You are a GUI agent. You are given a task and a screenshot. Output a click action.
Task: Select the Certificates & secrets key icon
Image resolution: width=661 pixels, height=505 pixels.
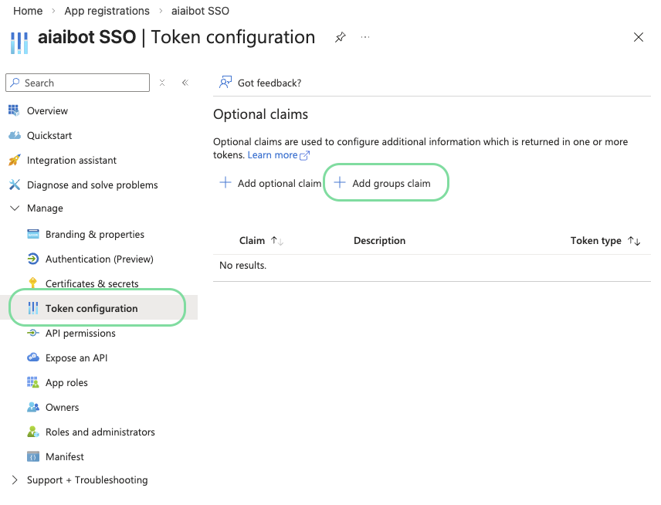click(32, 283)
